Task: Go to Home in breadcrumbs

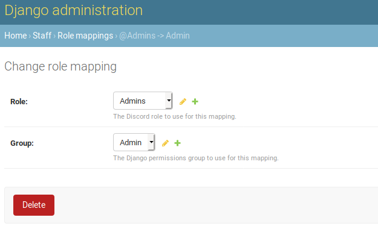Action: (x=16, y=36)
